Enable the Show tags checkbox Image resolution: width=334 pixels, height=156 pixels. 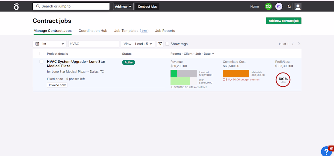pyautogui.click(x=167, y=44)
